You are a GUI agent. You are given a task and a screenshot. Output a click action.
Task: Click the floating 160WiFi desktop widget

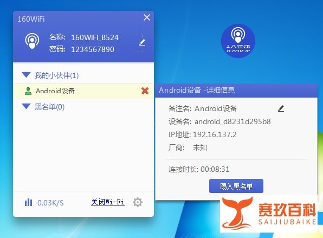238,41
